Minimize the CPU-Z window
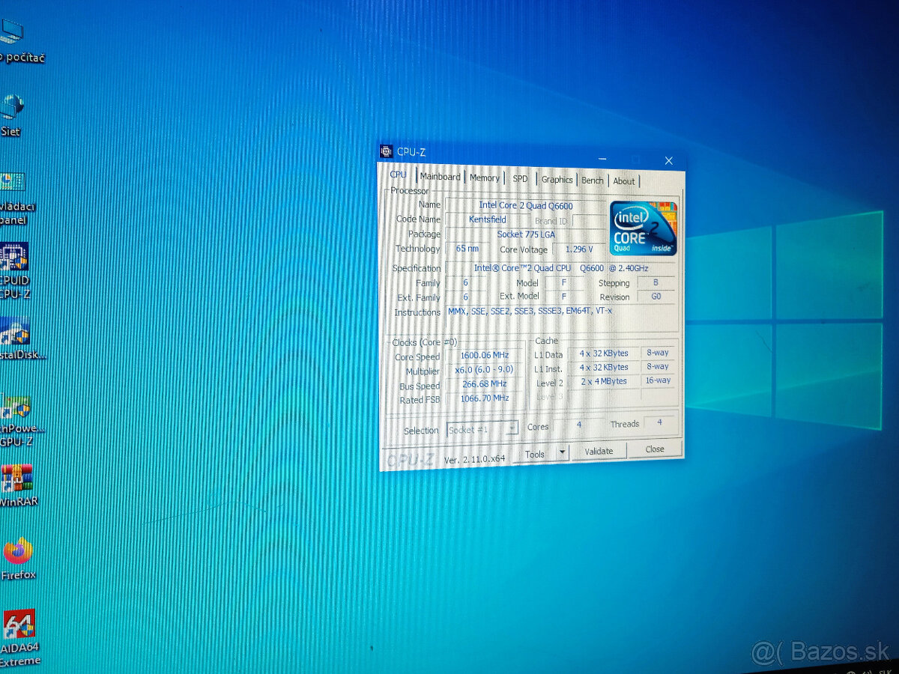 click(x=602, y=158)
